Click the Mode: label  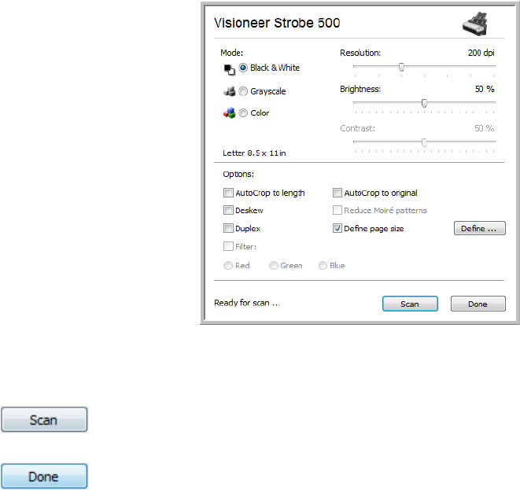232,53
